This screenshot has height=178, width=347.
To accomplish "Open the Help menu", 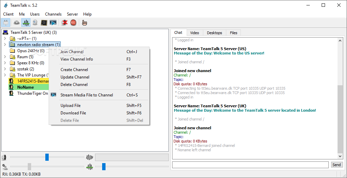I will 87,14.
